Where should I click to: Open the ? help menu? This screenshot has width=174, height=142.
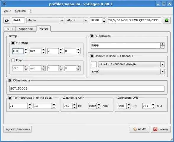click(30, 11)
